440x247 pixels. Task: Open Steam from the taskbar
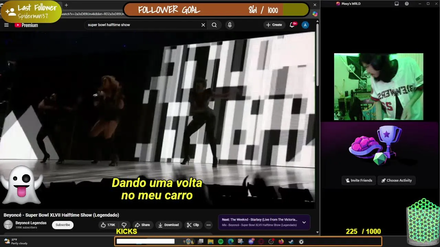[291, 242]
